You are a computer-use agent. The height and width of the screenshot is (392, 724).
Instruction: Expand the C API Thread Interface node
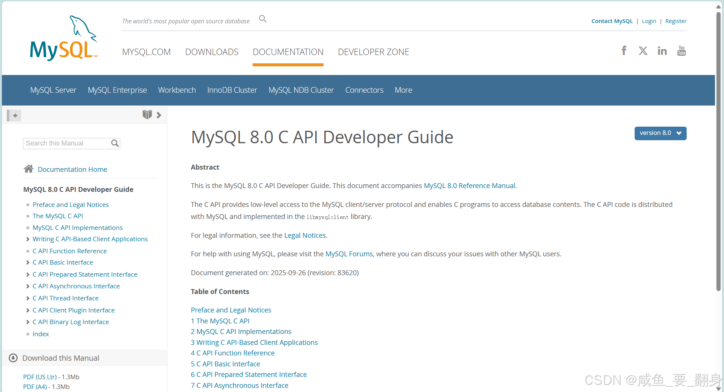click(28, 299)
